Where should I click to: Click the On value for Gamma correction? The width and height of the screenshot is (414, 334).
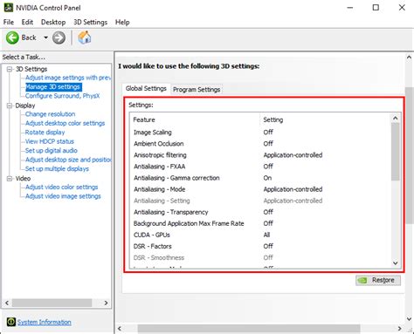coord(267,178)
